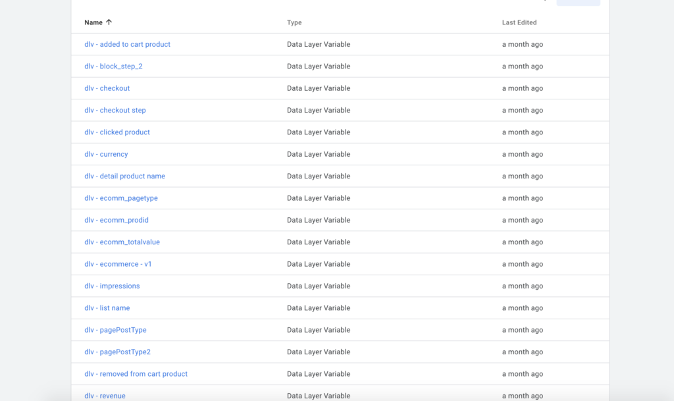Open variable dlv - added to cart product

pos(127,44)
